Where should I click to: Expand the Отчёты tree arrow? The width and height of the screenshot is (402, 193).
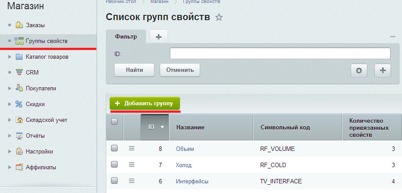10,136
